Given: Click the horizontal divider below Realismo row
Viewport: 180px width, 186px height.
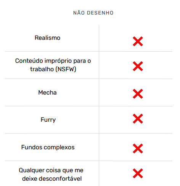Looking at the screenshot, I should 88,51.
